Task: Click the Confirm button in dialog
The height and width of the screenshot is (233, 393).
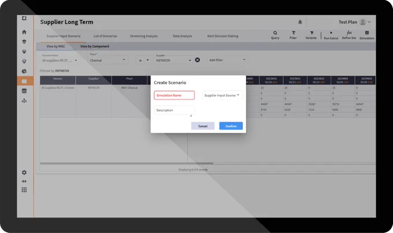Action: coord(231,126)
